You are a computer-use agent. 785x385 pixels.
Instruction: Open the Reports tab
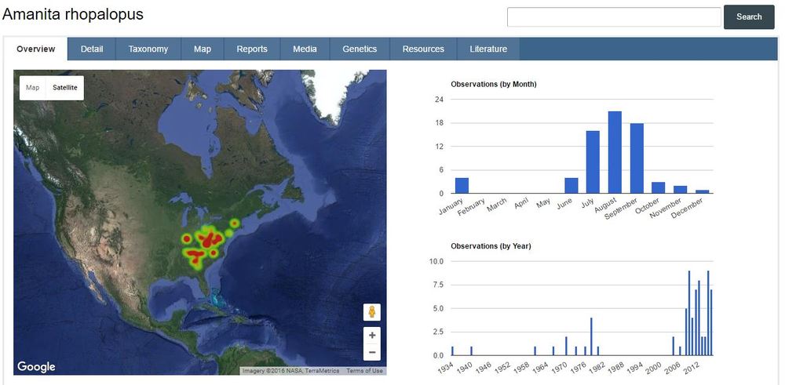tap(252, 49)
